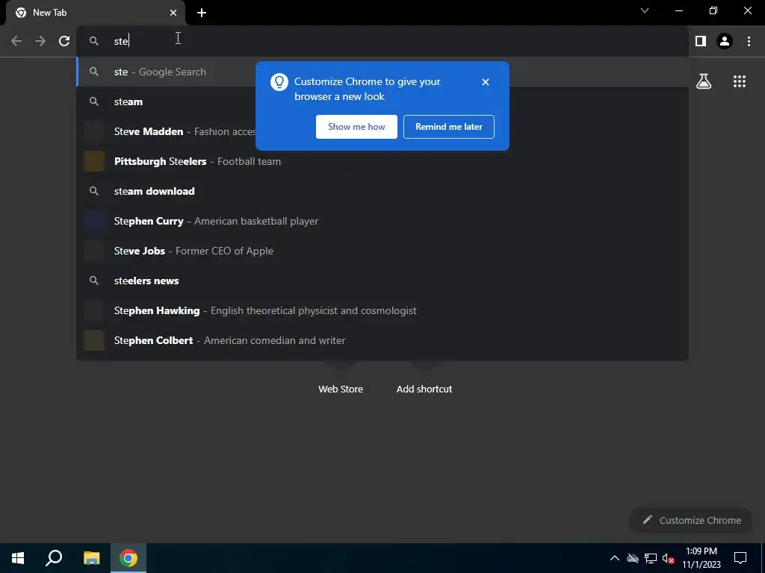This screenshot has height=573, width=765.
Task: Open a new tab with the plus button
Action: (202, 13)
